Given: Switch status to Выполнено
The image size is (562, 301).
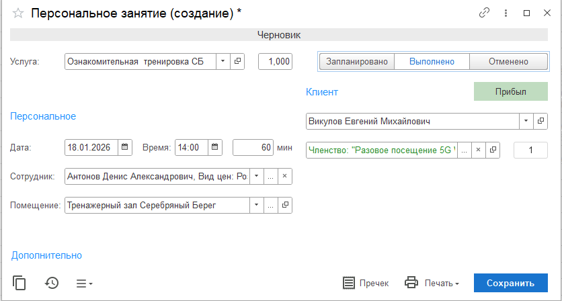Looking at the screenshot, I should [431, 62].
